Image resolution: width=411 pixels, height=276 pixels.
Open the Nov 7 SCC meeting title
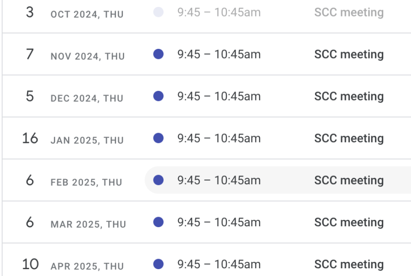click(x=349, y=54)
